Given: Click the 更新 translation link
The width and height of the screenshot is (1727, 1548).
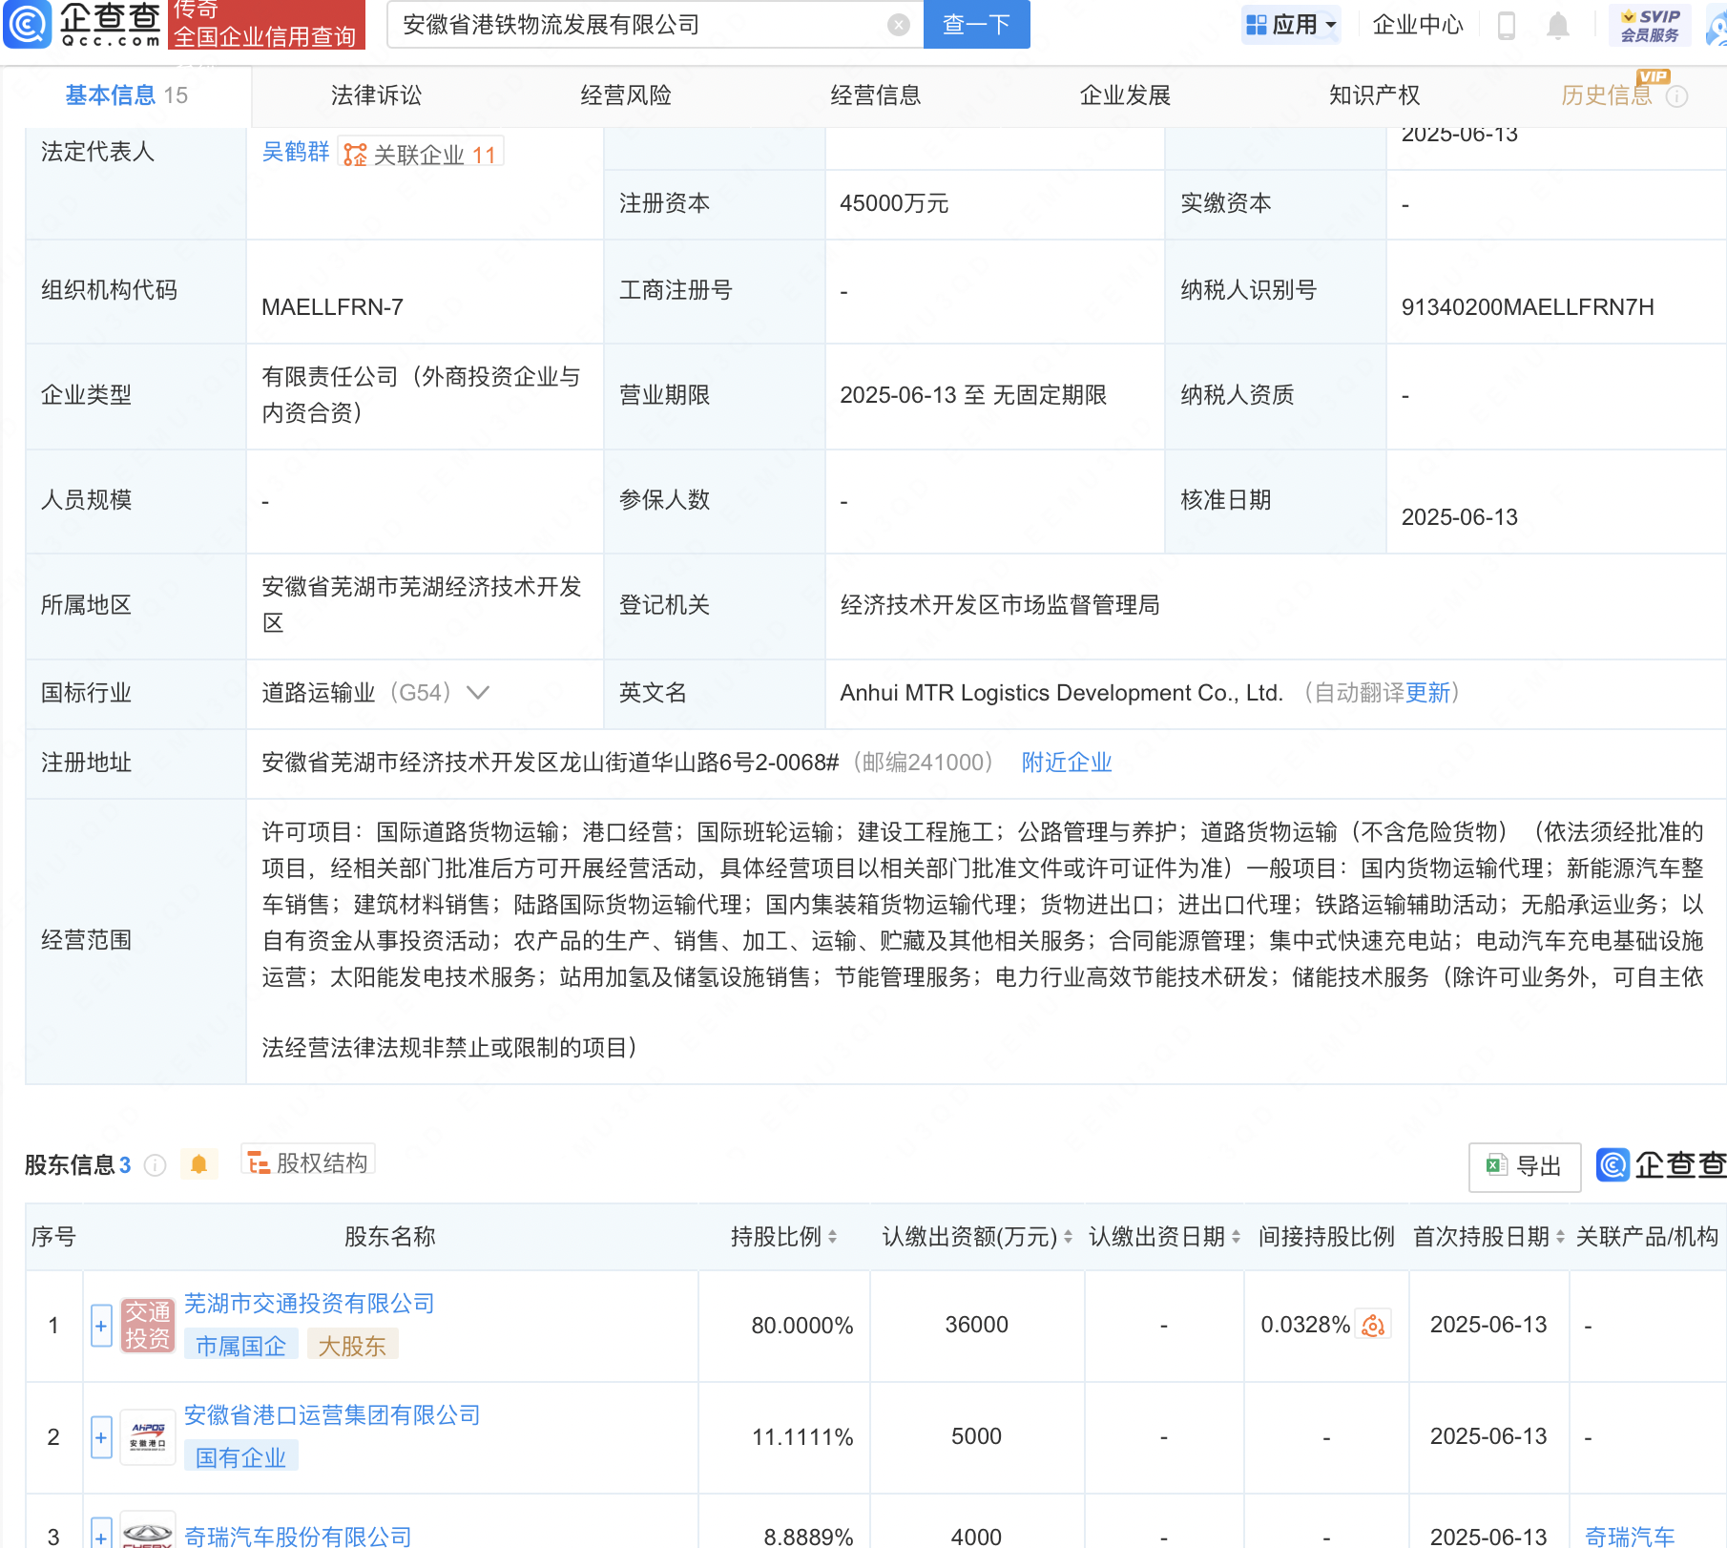Looking at the screenshot, I should point(1427,693).
